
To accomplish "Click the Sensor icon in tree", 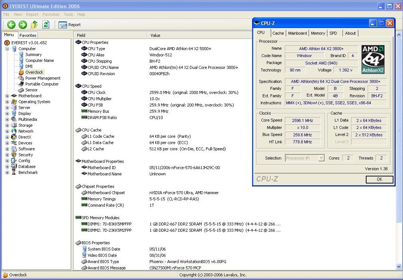I will pyautogui.click(x=21, y=90).
